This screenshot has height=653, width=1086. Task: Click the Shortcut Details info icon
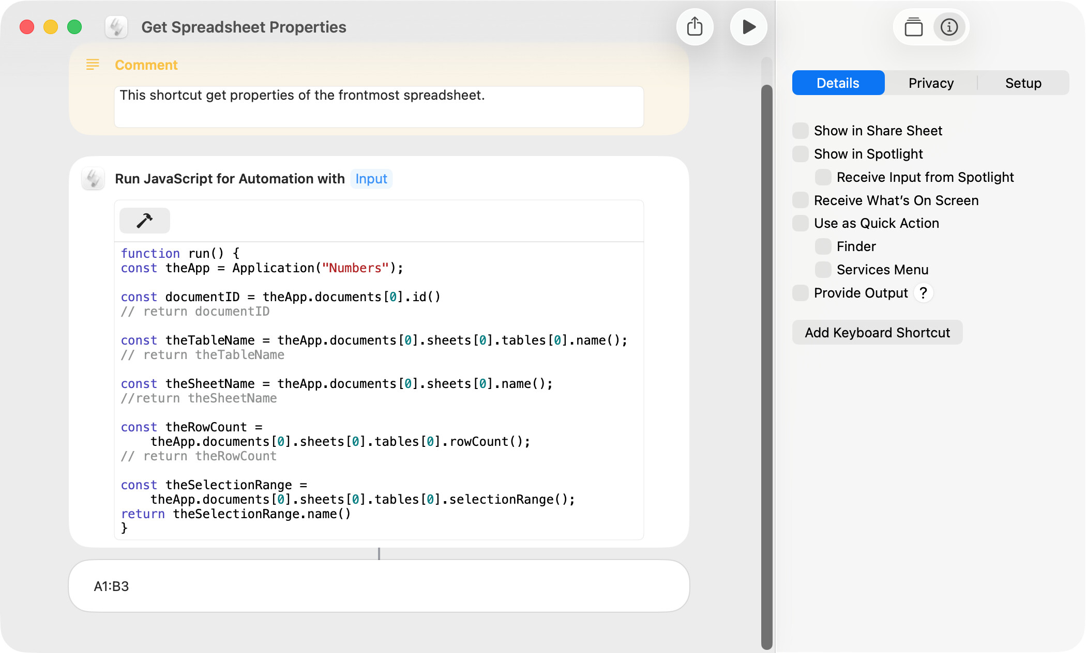[x=949, y=27]
